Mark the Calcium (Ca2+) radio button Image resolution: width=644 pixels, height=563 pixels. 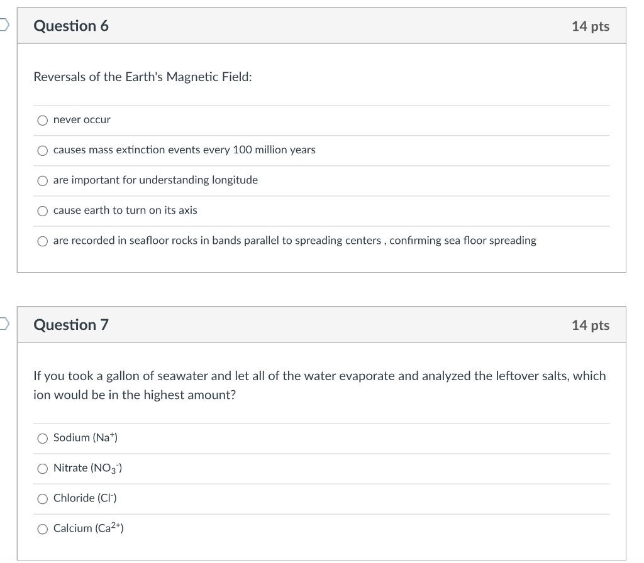[42, 528]
